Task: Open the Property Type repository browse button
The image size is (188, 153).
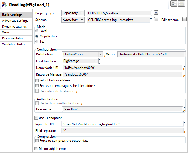Action: [x=156, y=13]
